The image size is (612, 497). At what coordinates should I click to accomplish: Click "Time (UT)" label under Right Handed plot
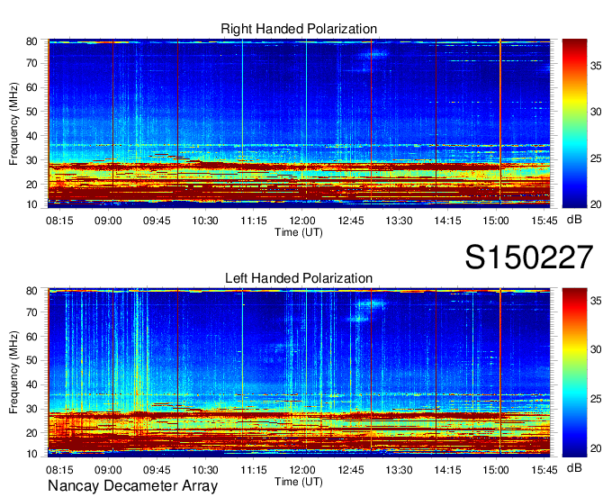[299, 232]
